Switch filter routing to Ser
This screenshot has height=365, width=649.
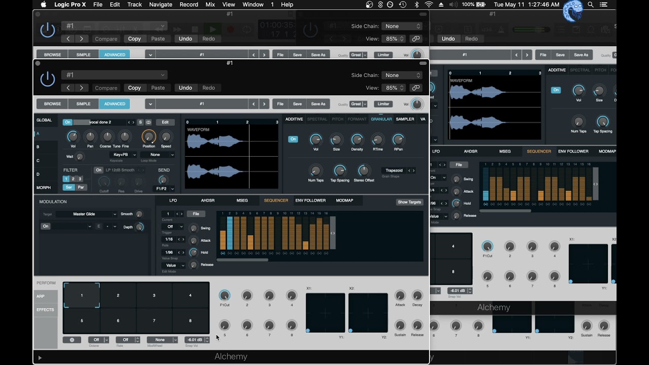click(68, 187)
